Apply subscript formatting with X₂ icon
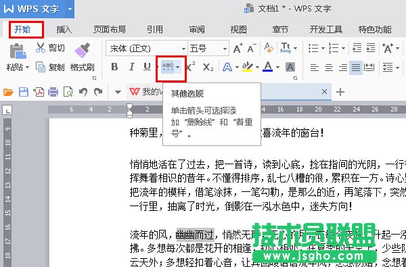Screen dimensions: 406x267 (x=208, y=68)
